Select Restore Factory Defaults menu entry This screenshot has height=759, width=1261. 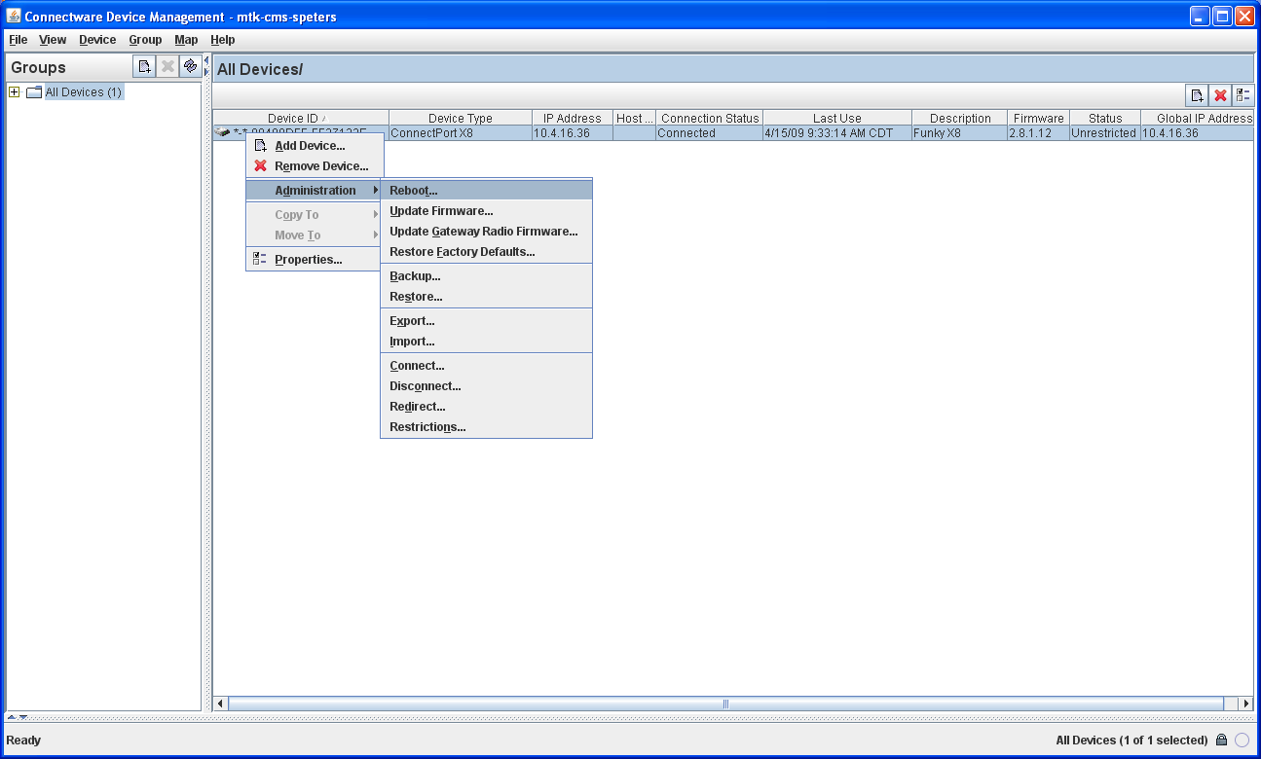pos(462,252)
